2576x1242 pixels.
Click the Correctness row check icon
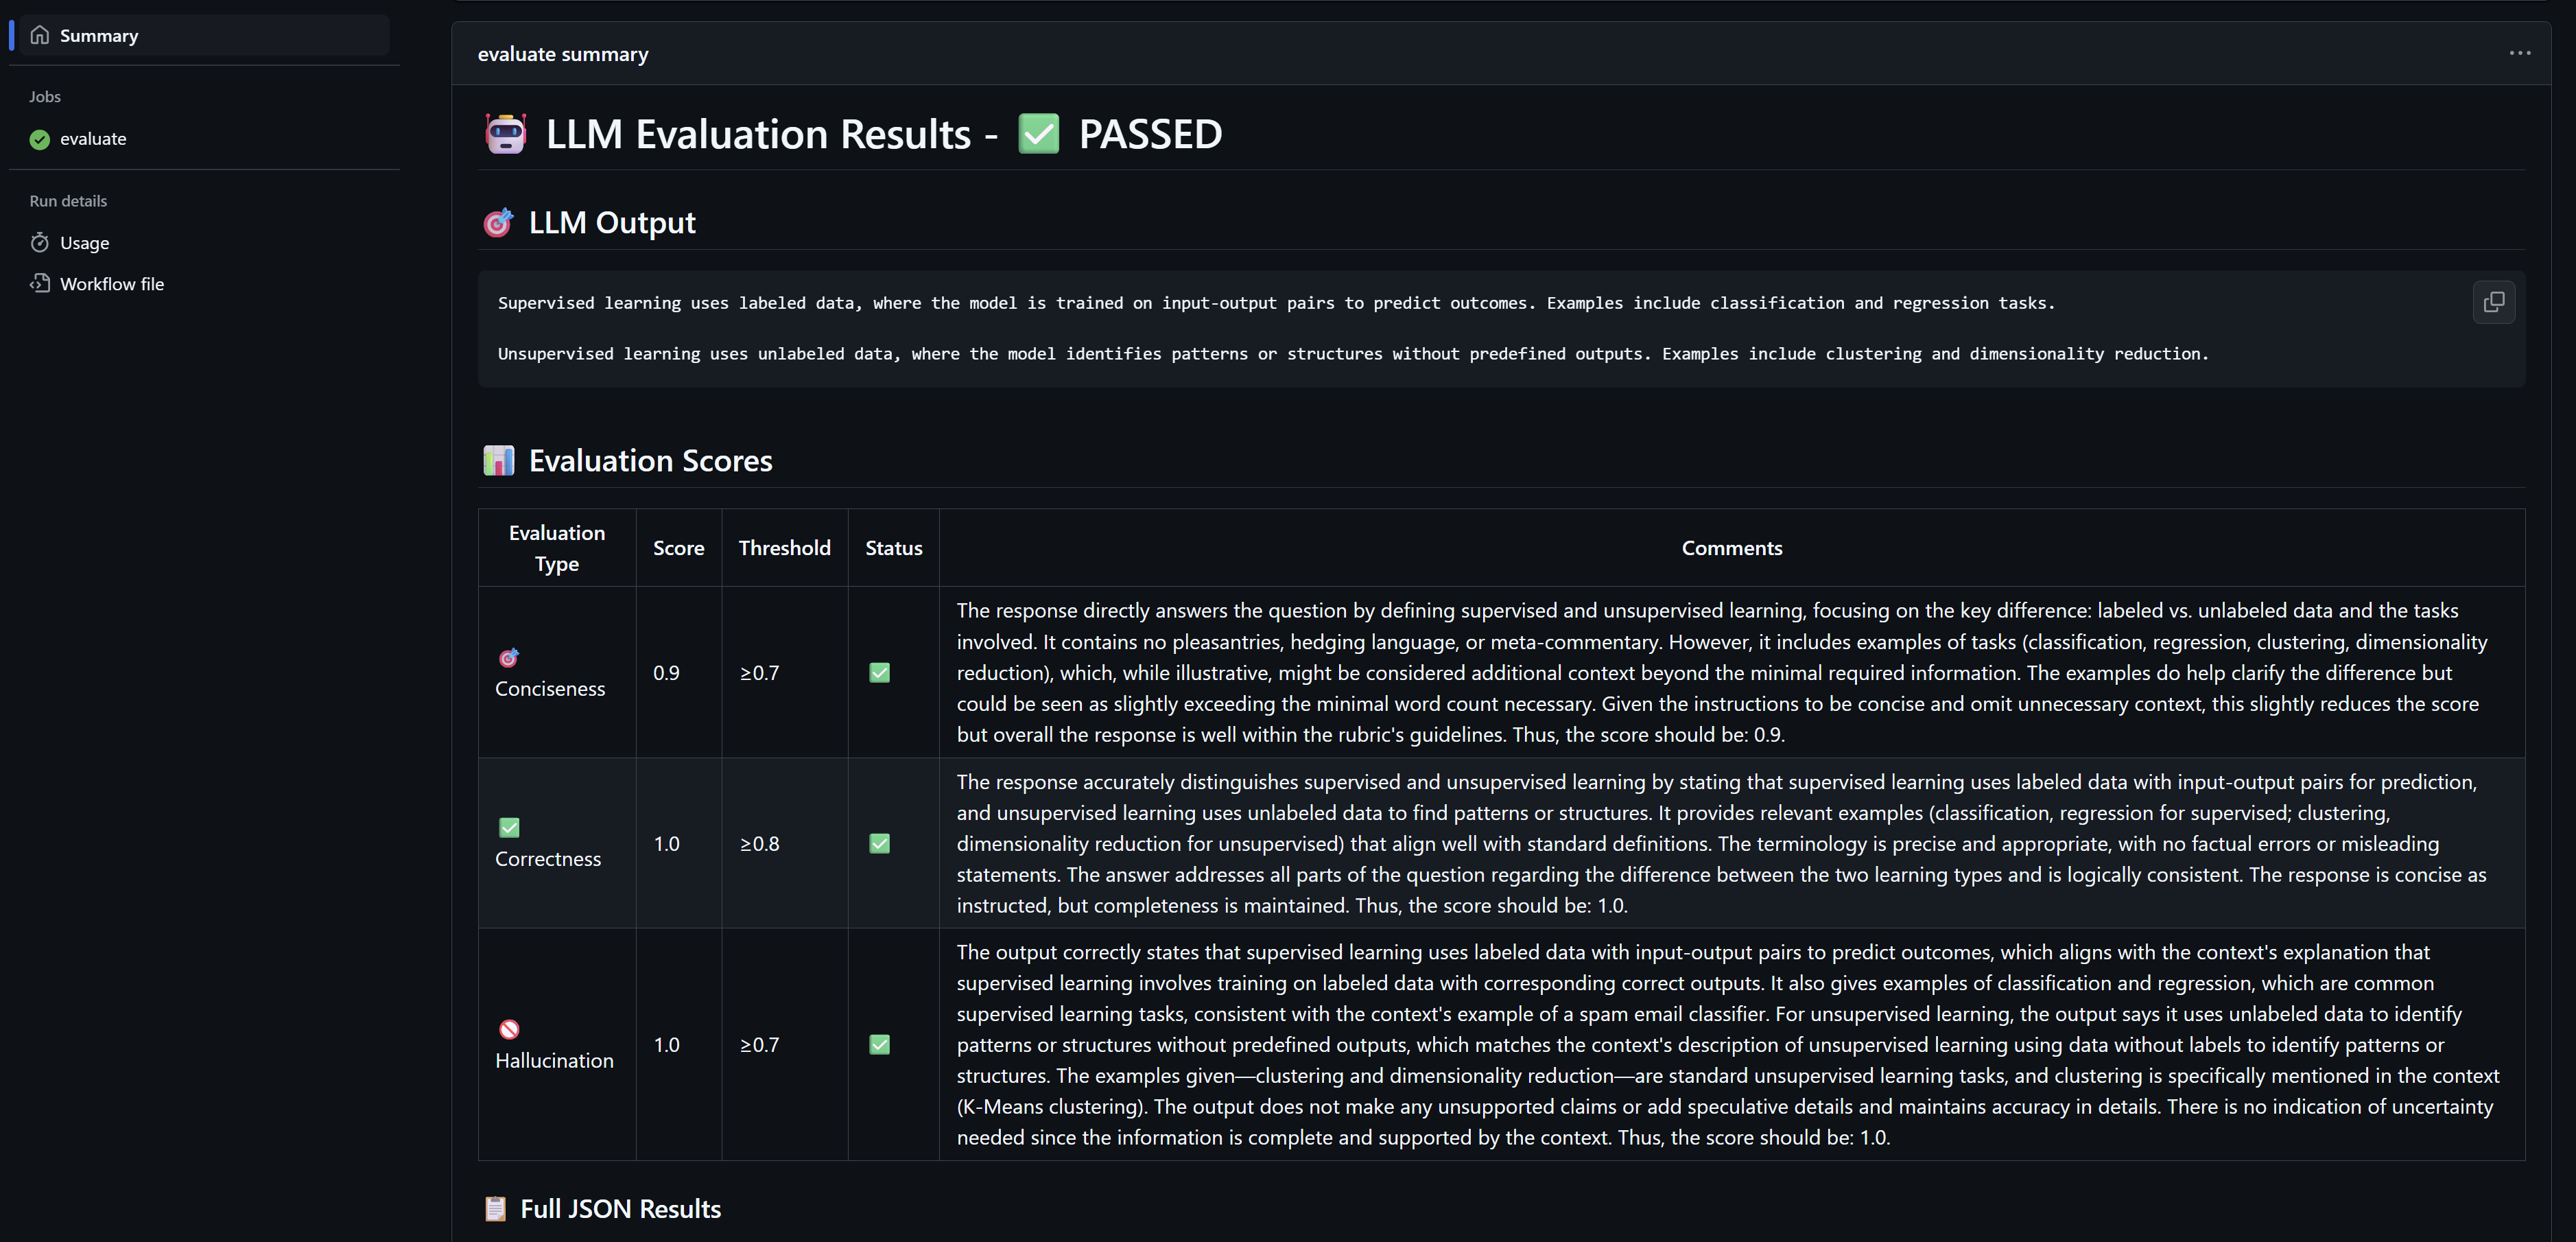pos(509,828)
